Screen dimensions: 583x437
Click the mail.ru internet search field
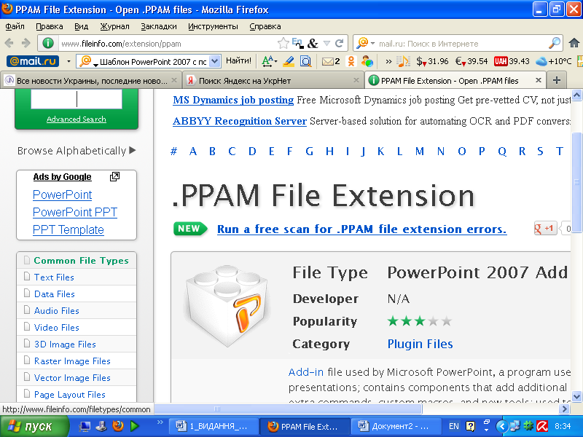pyautogui.click(x=462, y=44)
